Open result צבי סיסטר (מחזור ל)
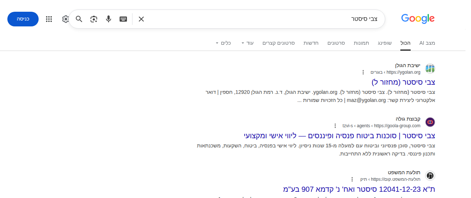The image size is (471, 198). click(x=403, y=82)
